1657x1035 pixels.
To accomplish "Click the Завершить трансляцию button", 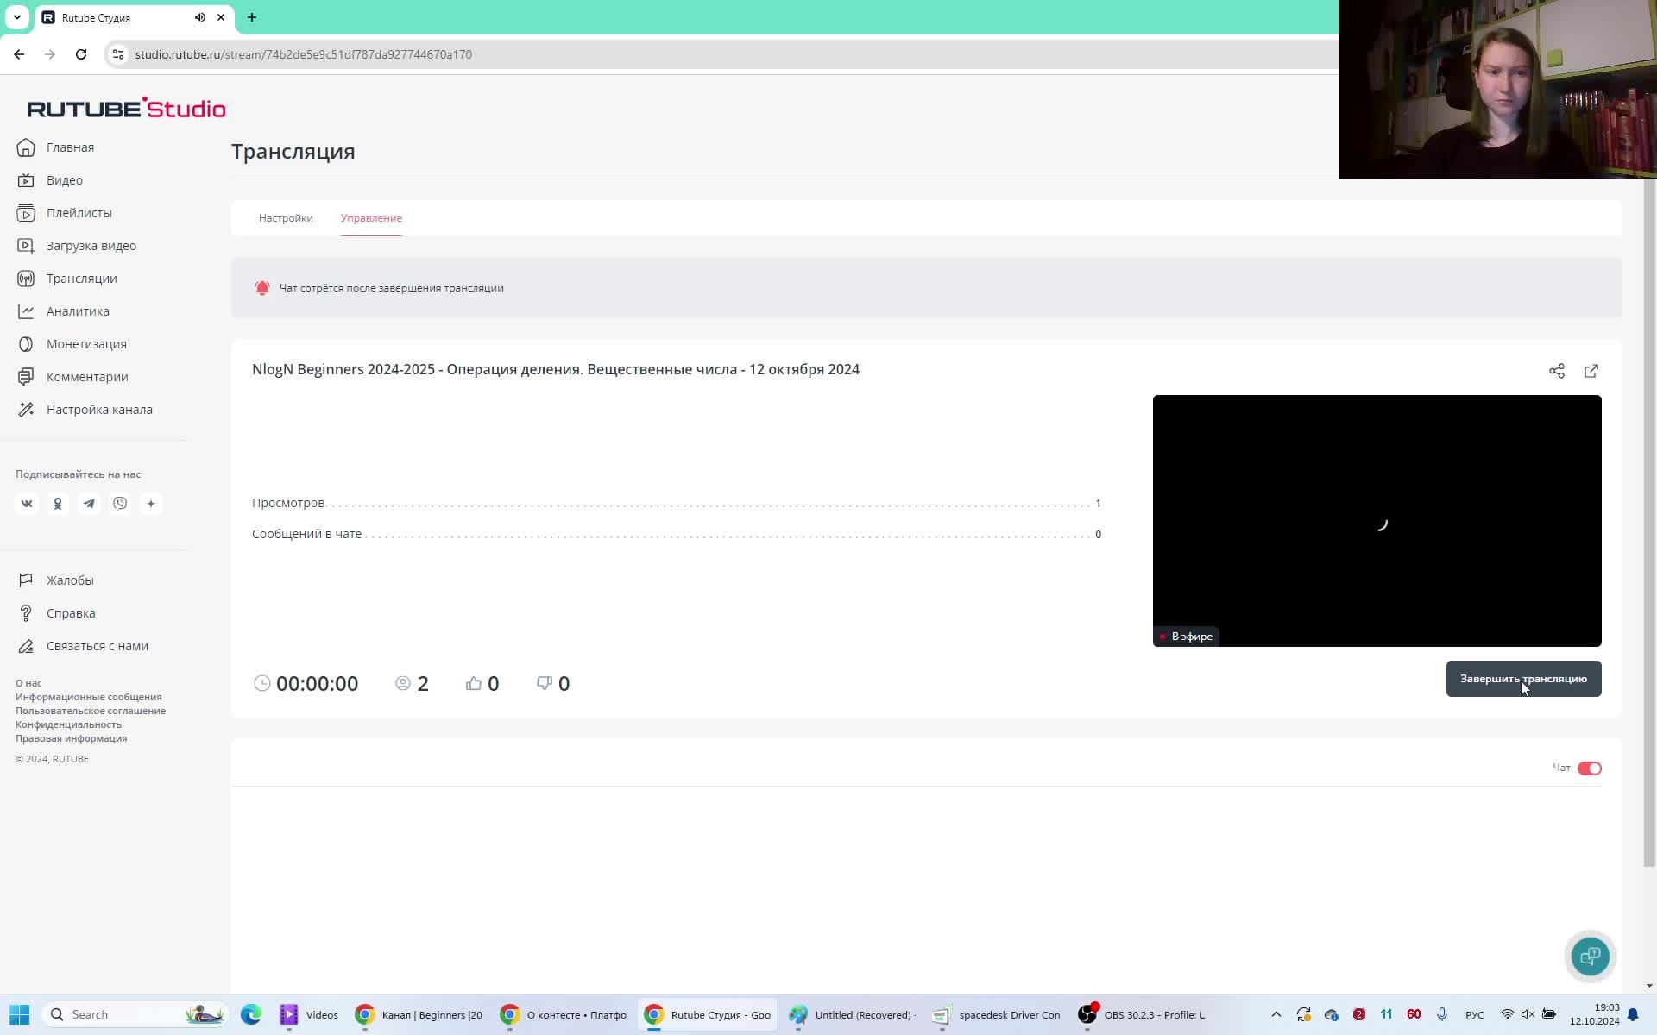I will 1523,679.
